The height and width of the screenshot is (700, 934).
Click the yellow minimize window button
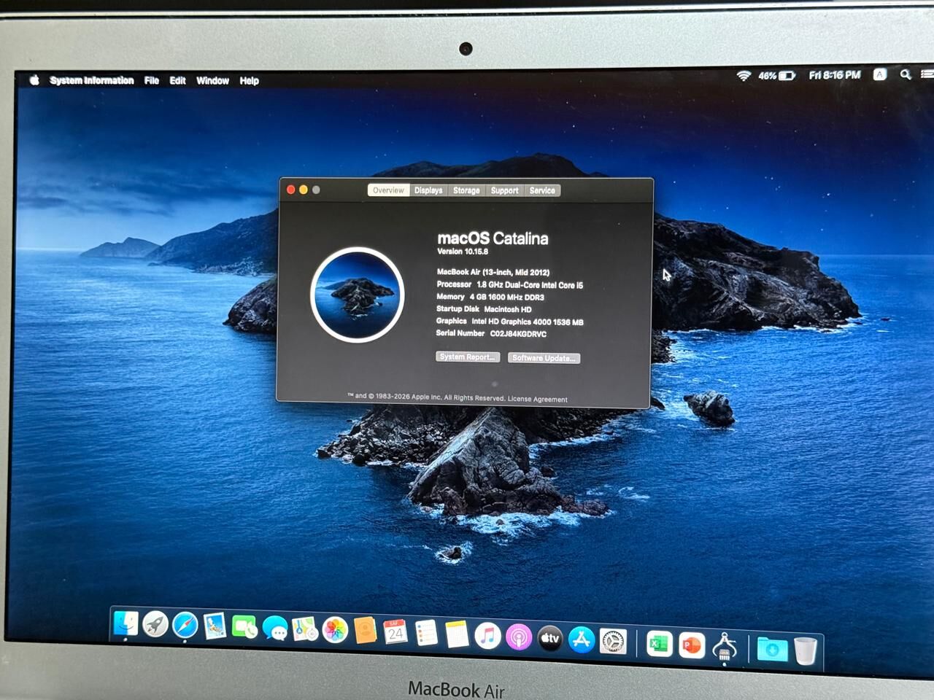coord(304,190)
